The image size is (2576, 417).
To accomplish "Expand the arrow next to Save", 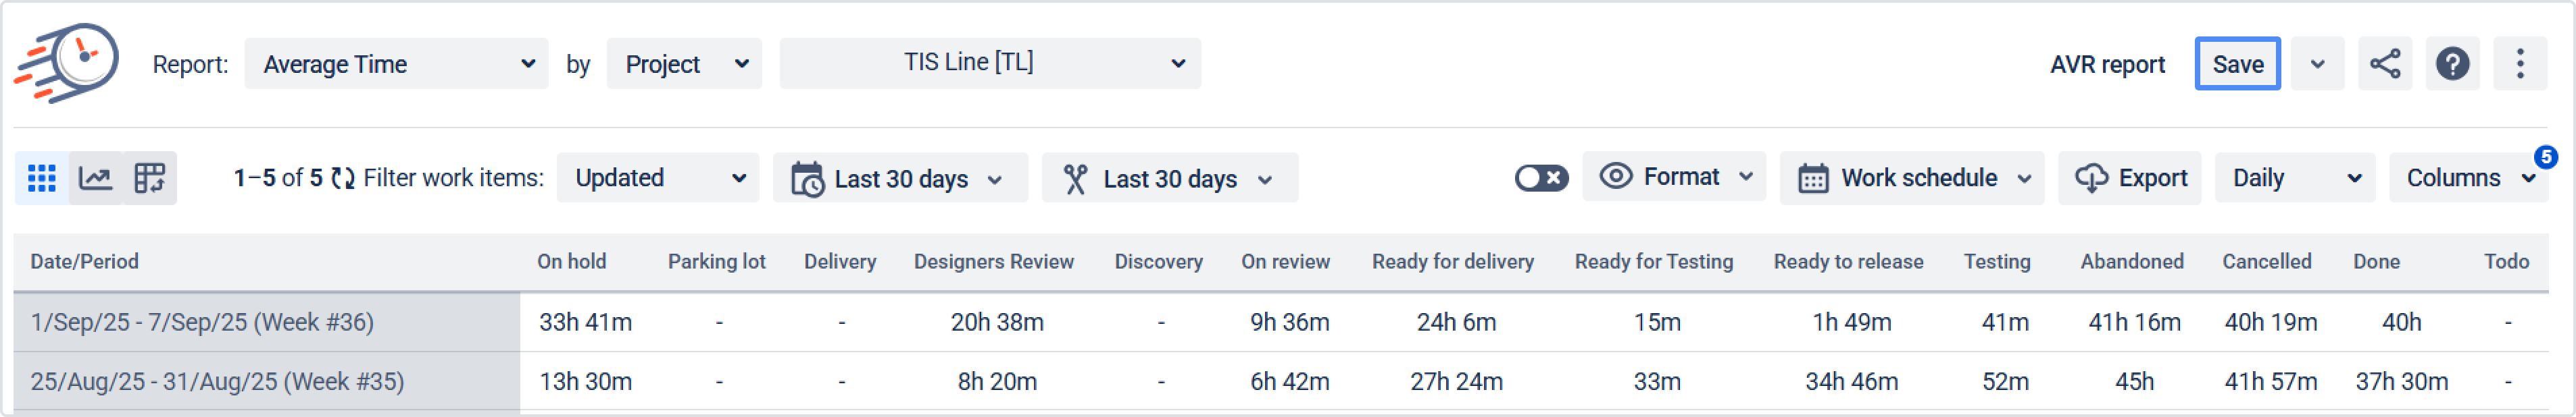I will pos(2317,64).
